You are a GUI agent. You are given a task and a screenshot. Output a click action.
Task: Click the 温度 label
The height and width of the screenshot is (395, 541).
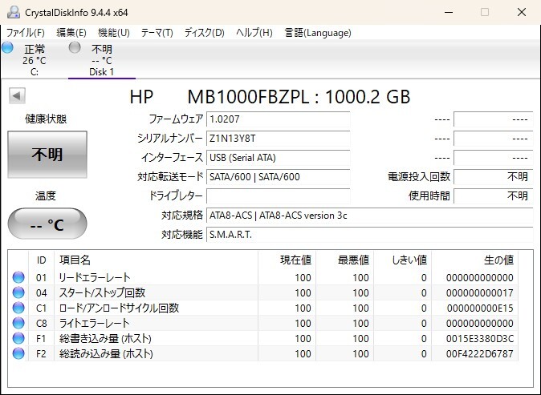click(46, 196)
